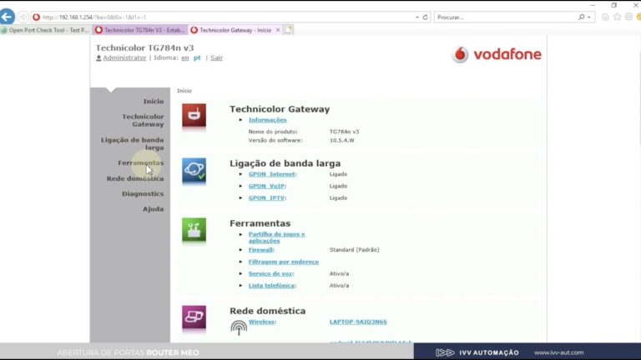Open the address bar dropdown arrow
641x360 pixels.
(x=417, y=17)
